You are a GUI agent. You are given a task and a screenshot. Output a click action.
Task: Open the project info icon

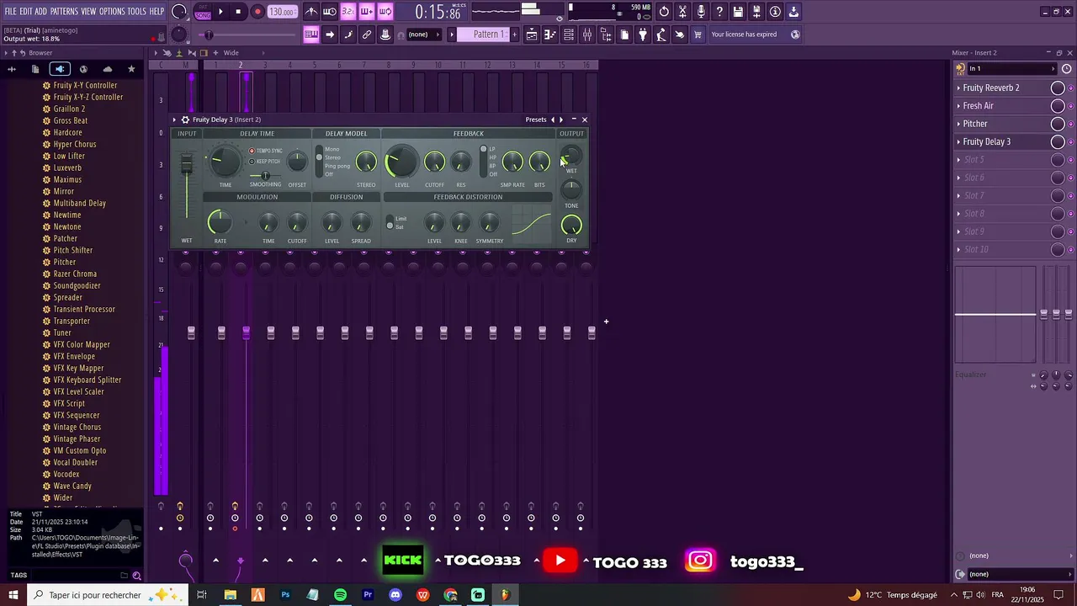(x=775, y=12)
